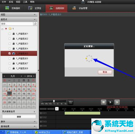Click the 搜索 button under the calendar

coord(19,117)
